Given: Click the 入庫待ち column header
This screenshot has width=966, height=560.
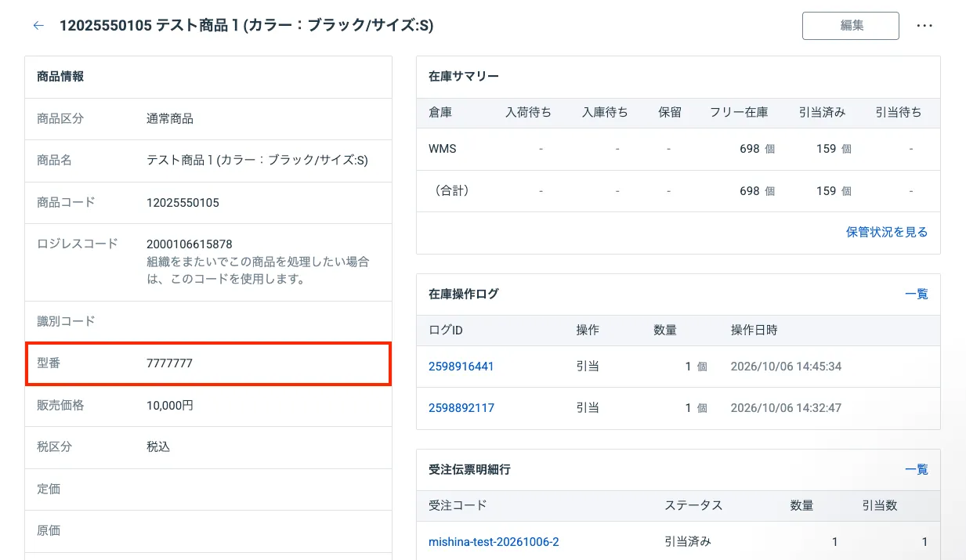Looking at the screenshot, I should point(605,112).
